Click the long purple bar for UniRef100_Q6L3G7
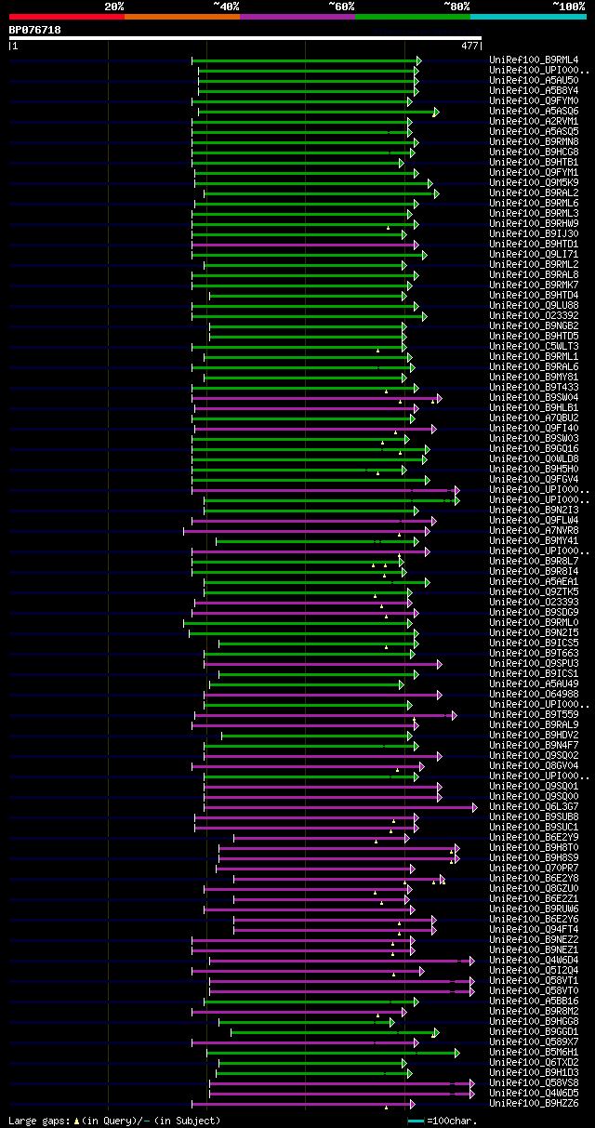595x1128 pixels. [340, 807]
